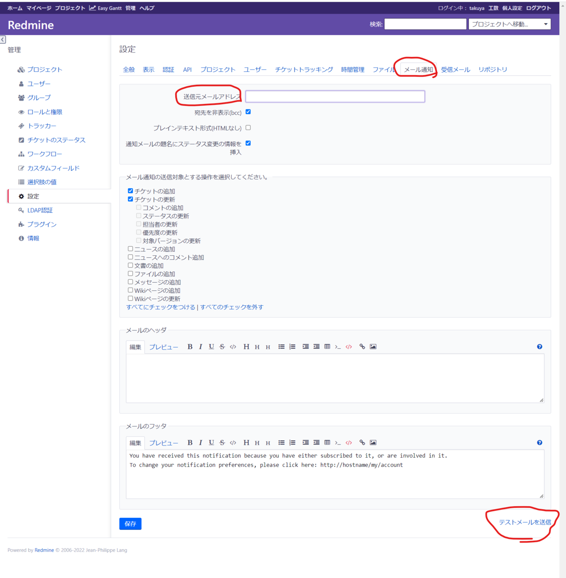This screenshot has height=578, width=566.
Task: Check ニュースへのコメント追加 notification
Action: [x=130, y=257]
